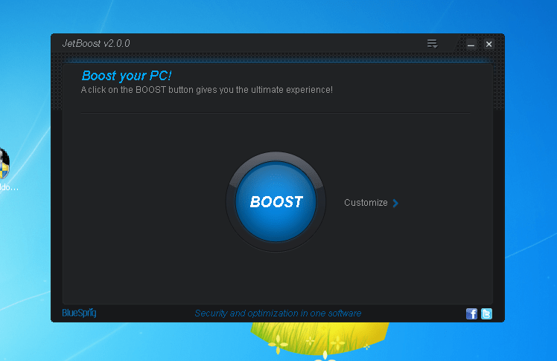The image size is (557, 361).
Task: Select the partially visible desktop shield icon
Action: point(4,164)
